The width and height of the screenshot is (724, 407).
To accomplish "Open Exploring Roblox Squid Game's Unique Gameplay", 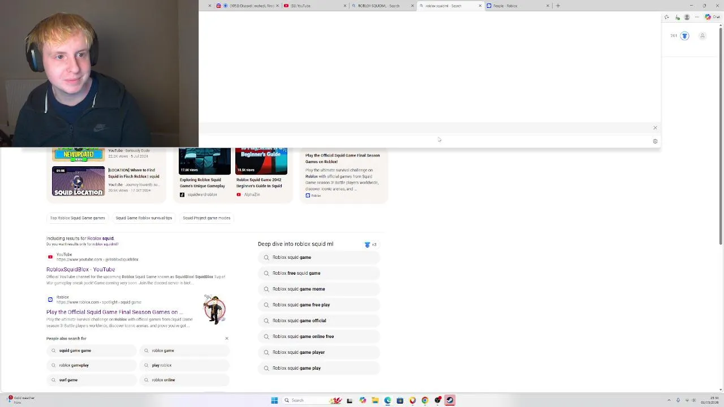I will point(202,183).
